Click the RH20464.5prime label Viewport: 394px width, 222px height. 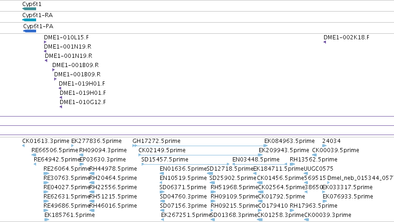tap(113, 179)
